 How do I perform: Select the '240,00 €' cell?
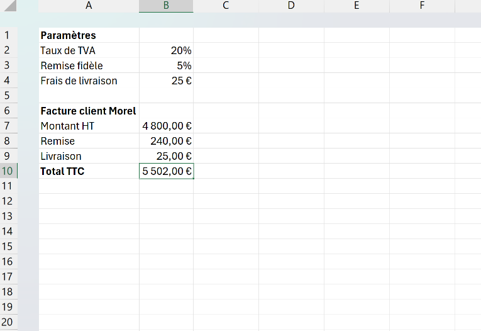tap(166, 141)
